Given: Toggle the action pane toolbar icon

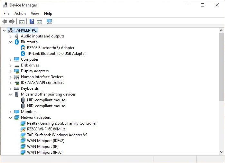Looking at the screenshot, I should (x=39, y=22).
